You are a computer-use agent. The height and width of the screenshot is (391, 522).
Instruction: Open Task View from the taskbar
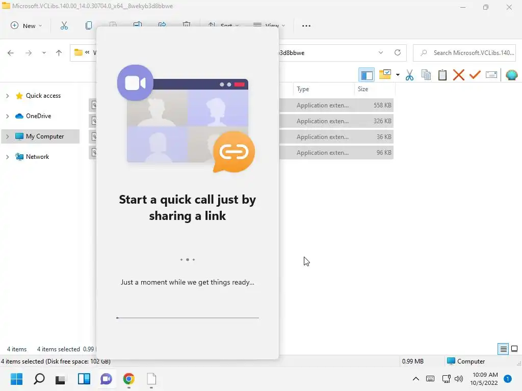61,379
